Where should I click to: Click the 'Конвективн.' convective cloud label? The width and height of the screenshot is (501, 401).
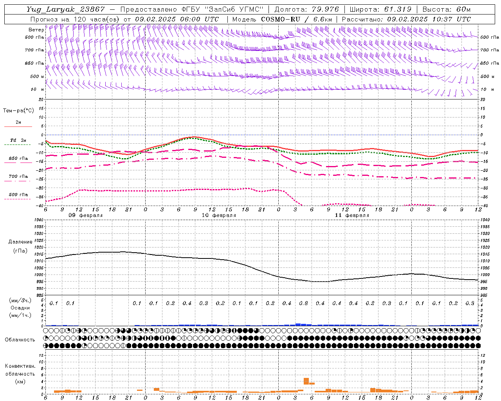(20, 366)
